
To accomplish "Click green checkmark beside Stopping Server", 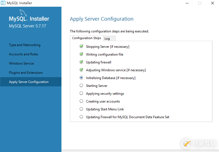I will pyautogui.click(x=81, y=46).
